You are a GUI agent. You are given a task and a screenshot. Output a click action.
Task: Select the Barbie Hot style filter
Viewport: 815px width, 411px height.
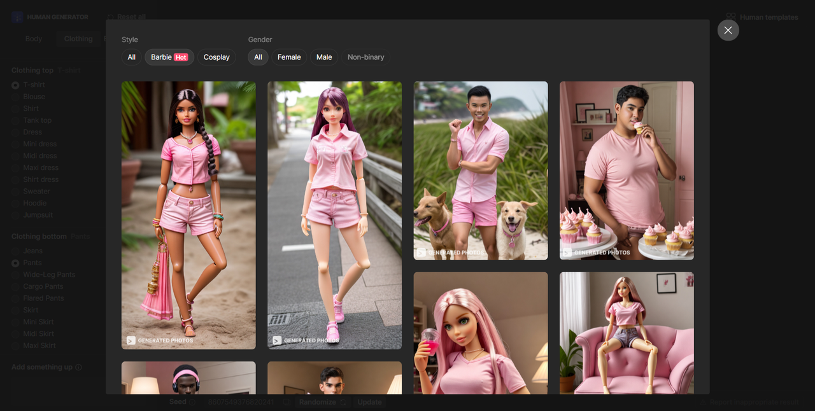(x=169, y=57)
